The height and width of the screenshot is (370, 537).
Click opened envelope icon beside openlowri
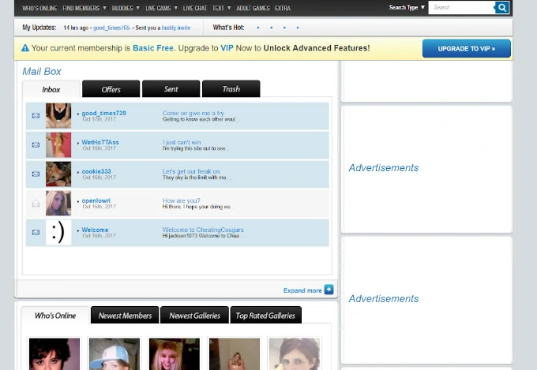coord(36,204)
